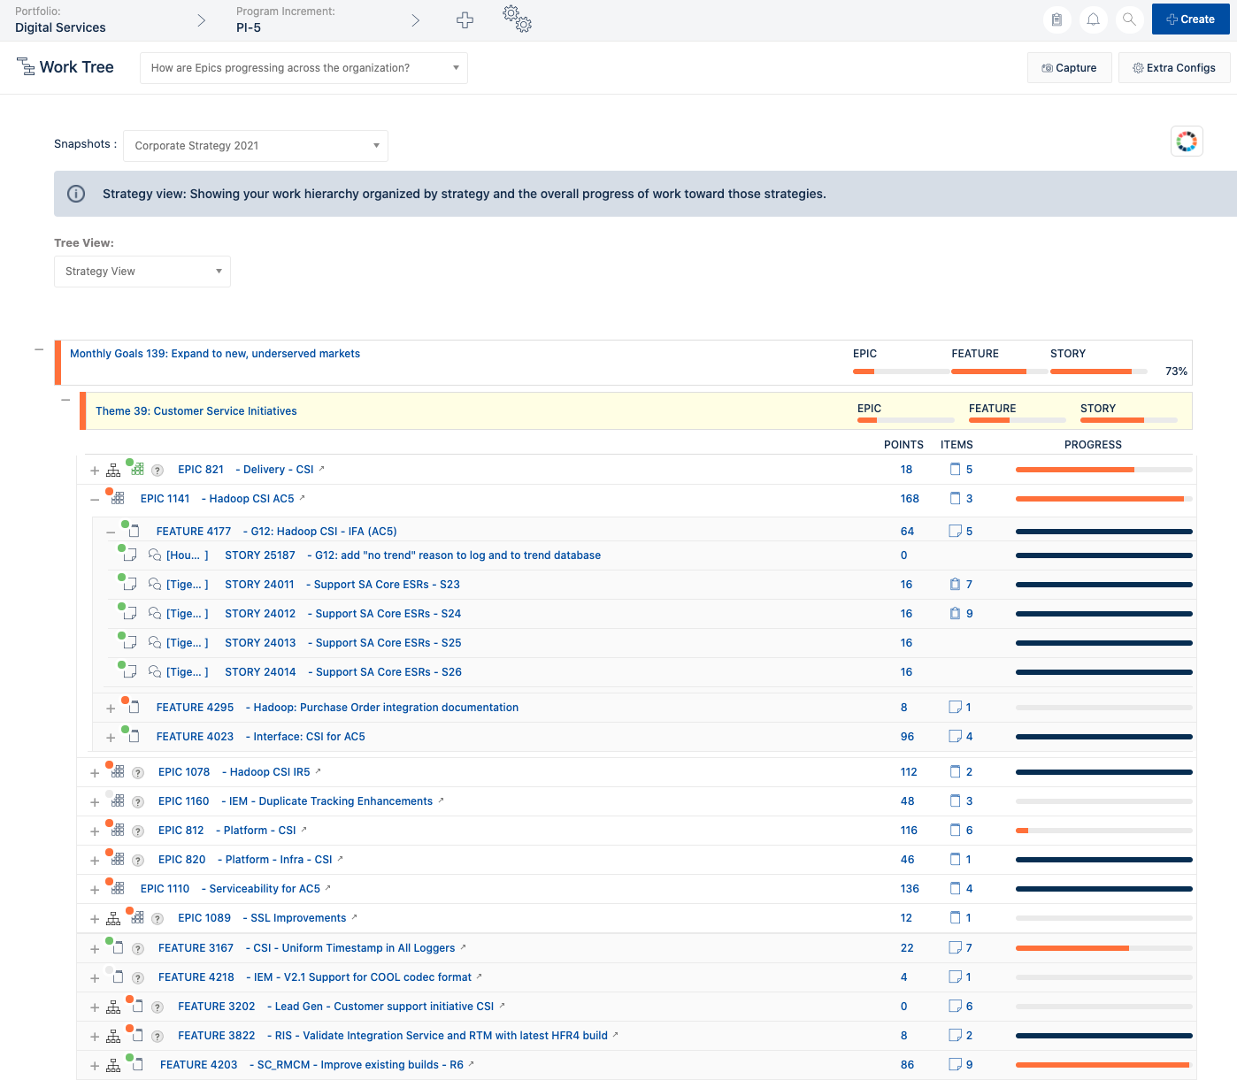Click progress bar for EPIC 821
The width and height of the screenshot is (1237, 1080).
1103,470
